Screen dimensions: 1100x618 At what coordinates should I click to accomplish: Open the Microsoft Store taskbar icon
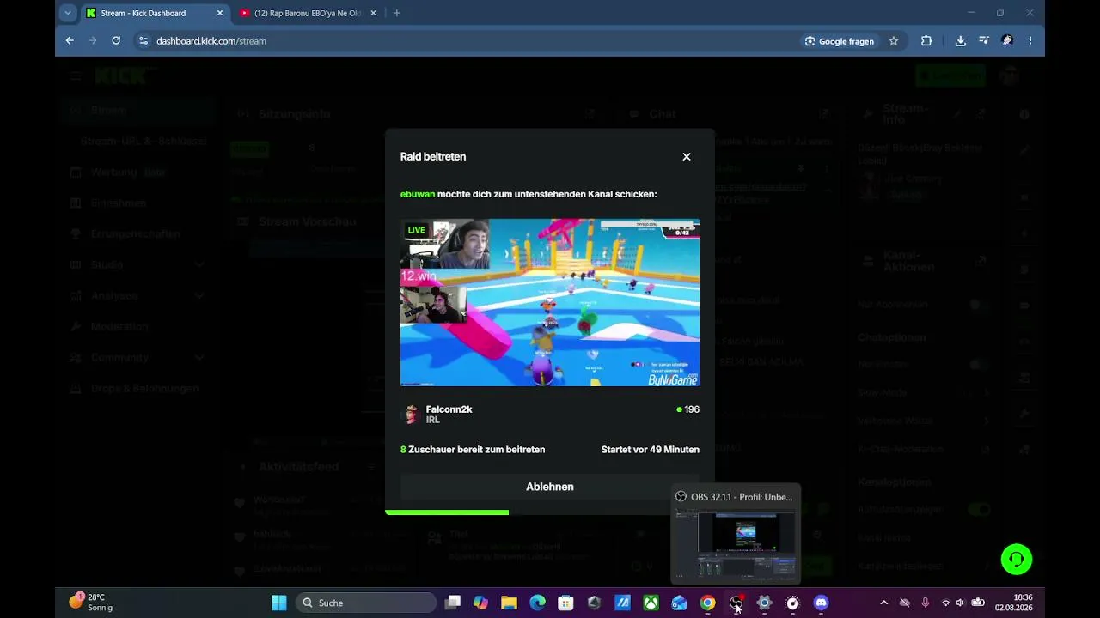point(565,603)
